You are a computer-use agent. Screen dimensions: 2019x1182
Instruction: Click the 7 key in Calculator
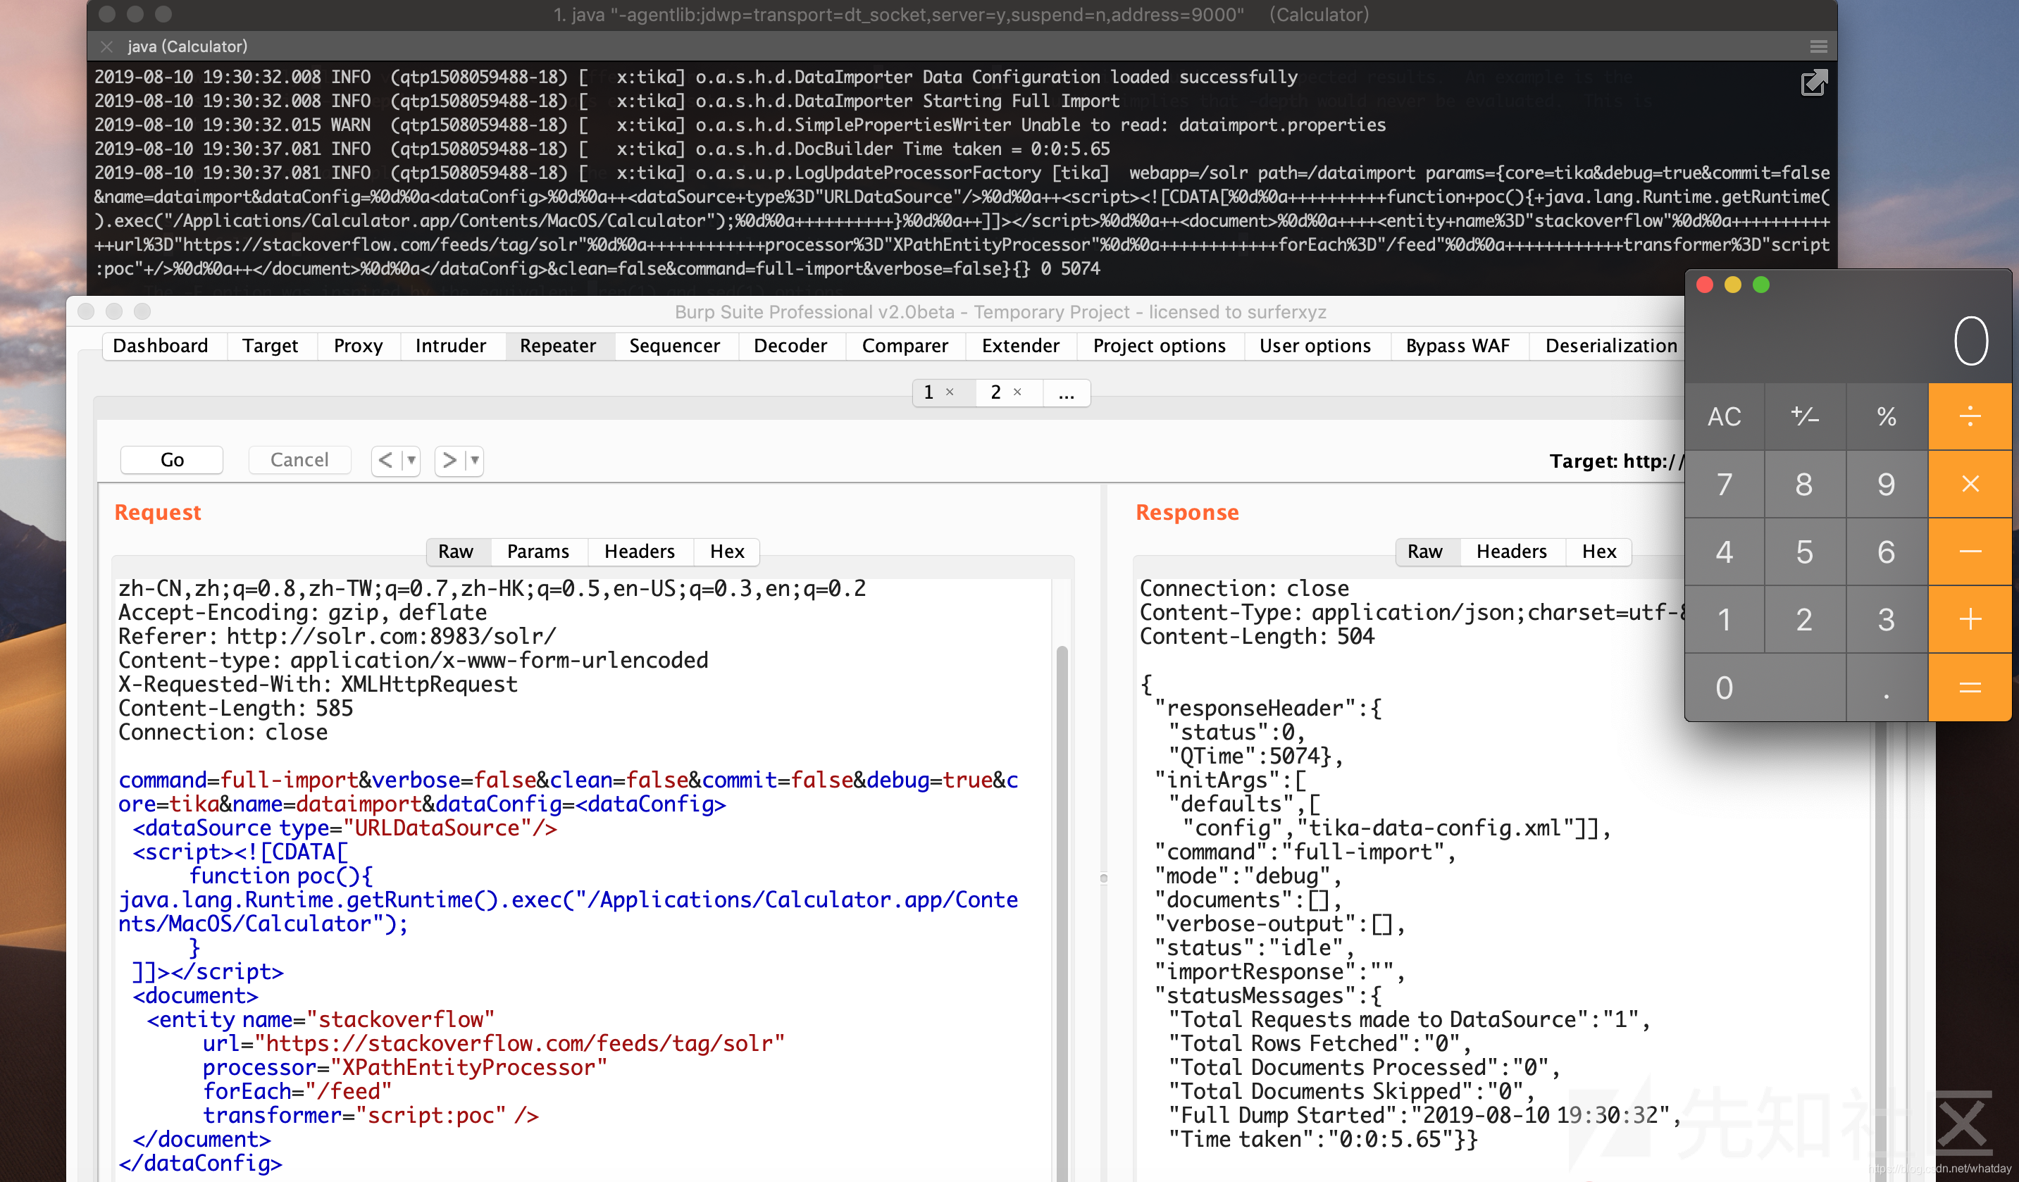[1724, 484]
